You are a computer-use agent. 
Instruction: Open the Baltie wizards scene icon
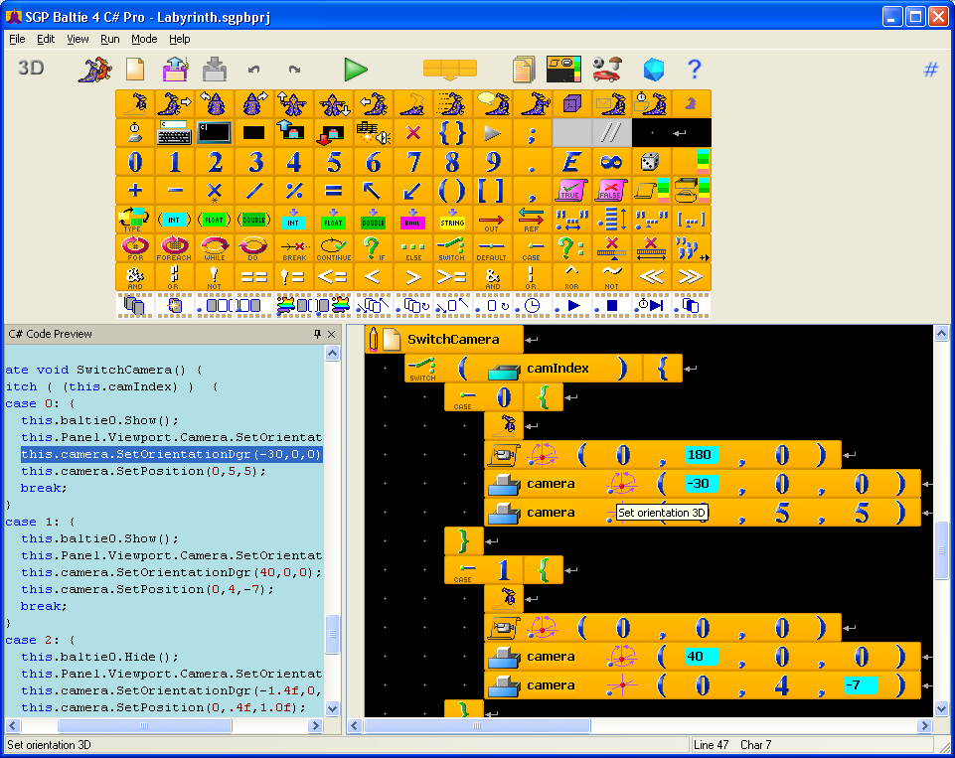[x=95, y=69]
